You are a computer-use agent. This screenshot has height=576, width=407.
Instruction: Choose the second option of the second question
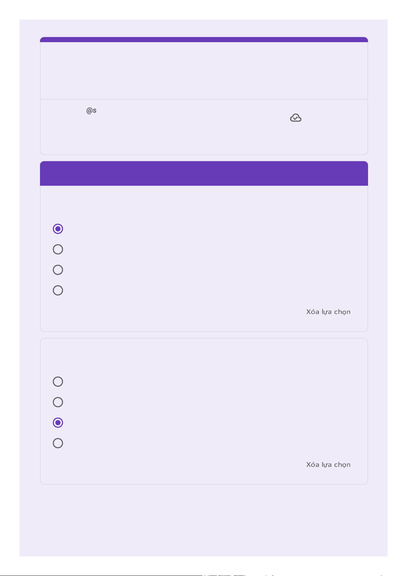[58, 402]
